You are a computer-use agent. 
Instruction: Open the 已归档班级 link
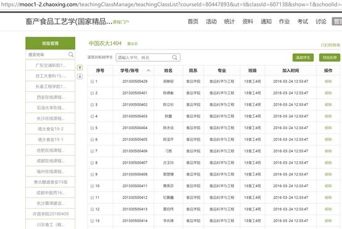pyautogui.click(x=330, y=45)
